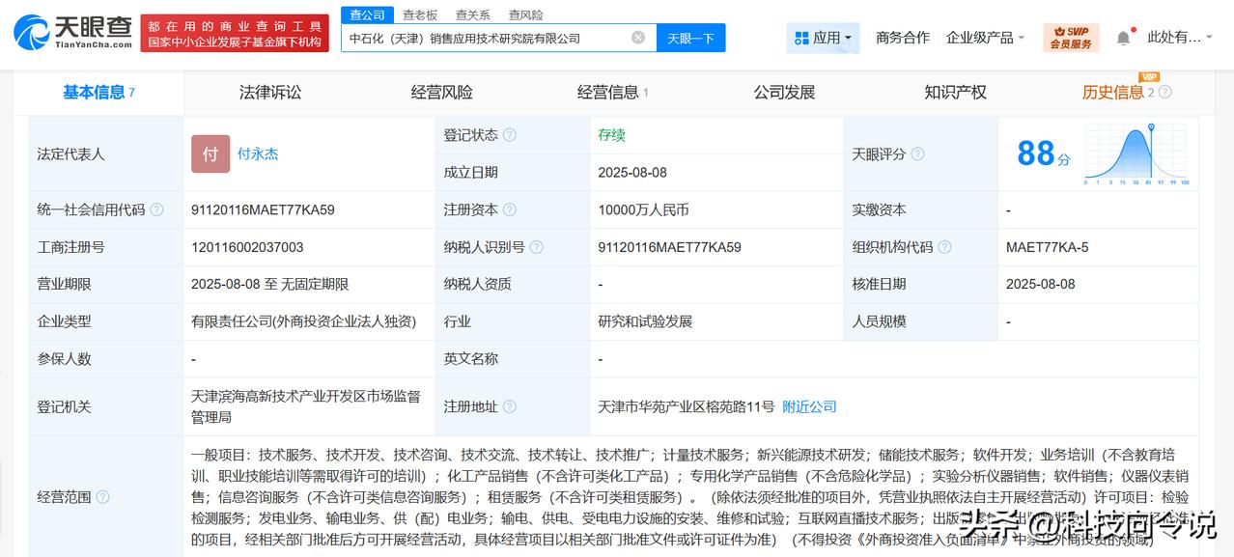This screenshot has height=557, width=1234.
Task: Click the SVIP member service badge
Action: click(1071, 38)
